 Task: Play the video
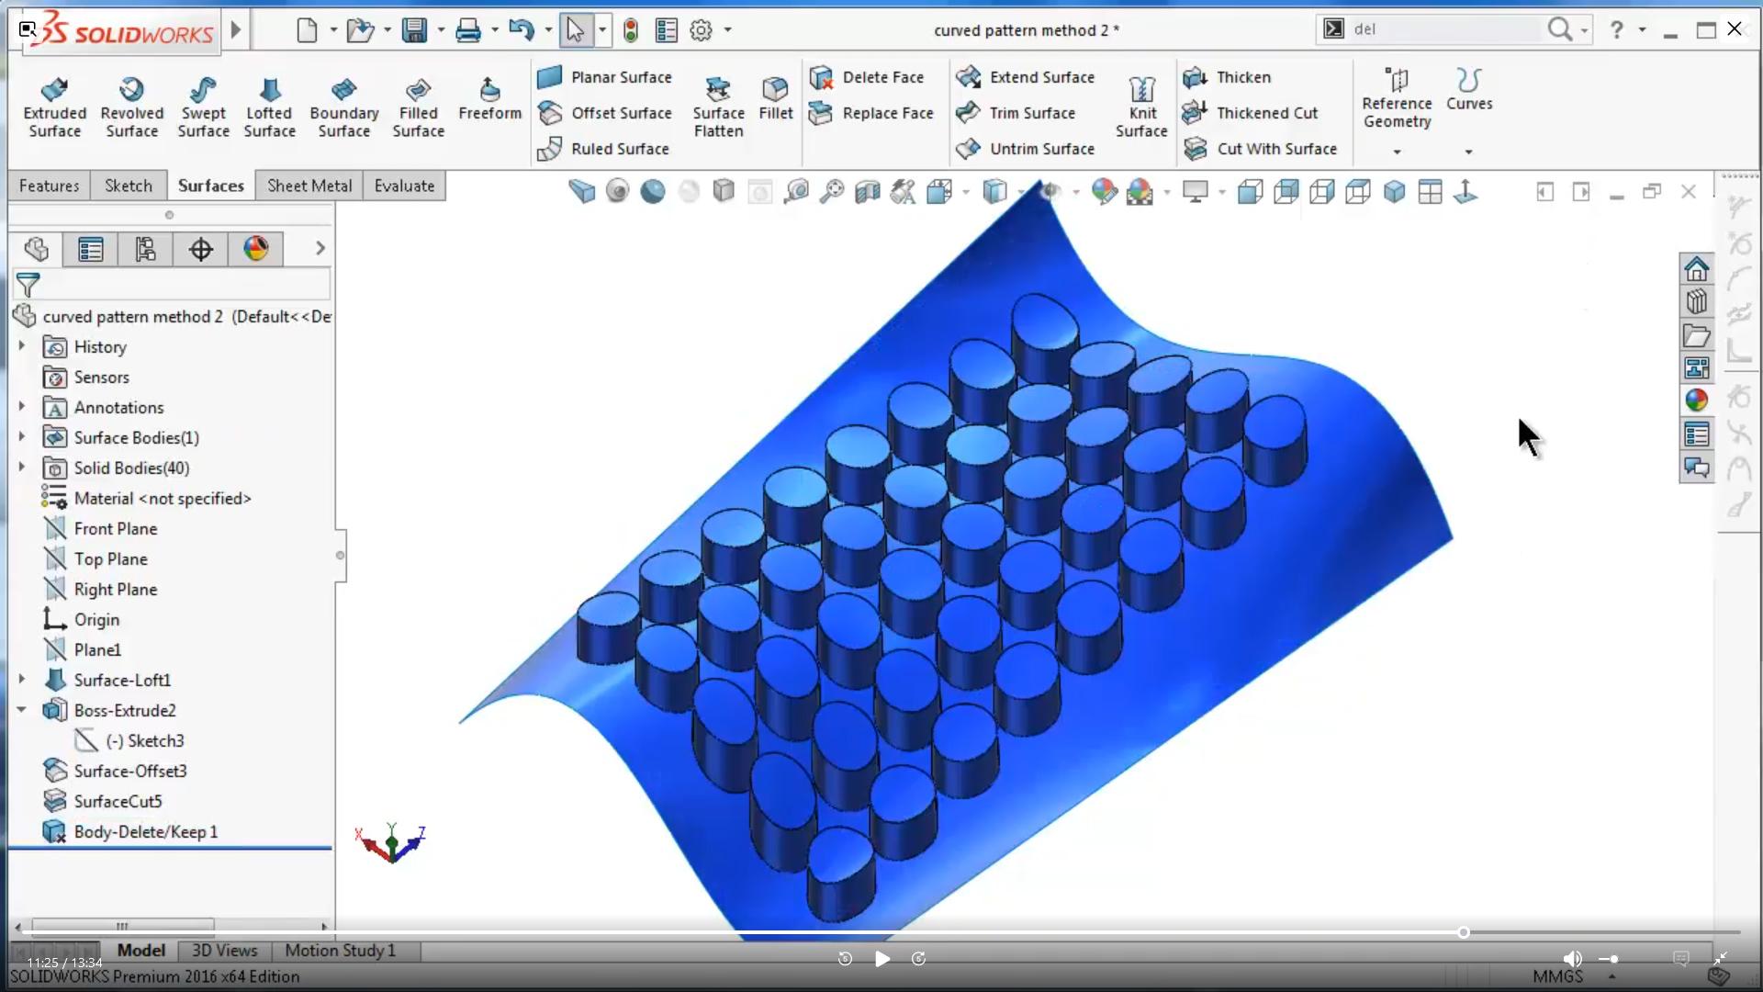point(881,958)
